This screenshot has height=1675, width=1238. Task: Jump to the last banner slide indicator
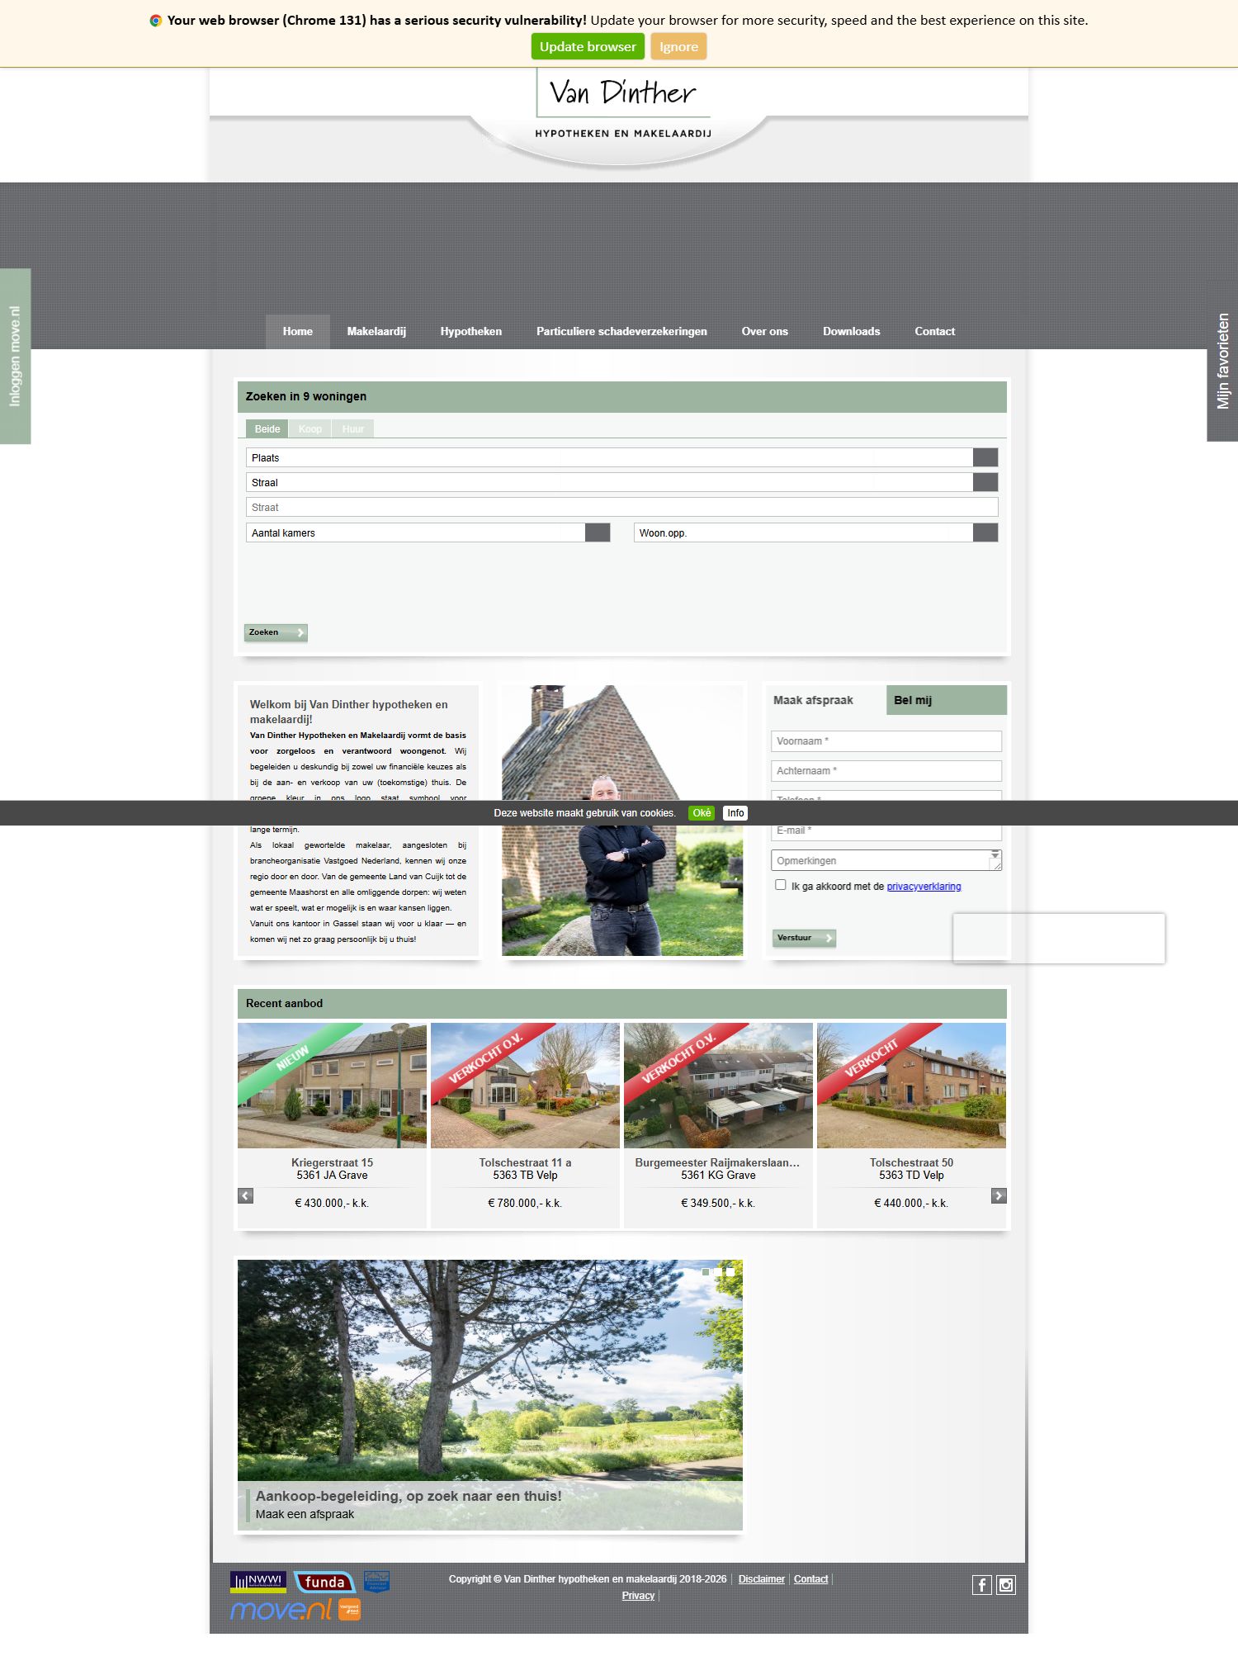pyautogui.click(x=730, y=1272)
